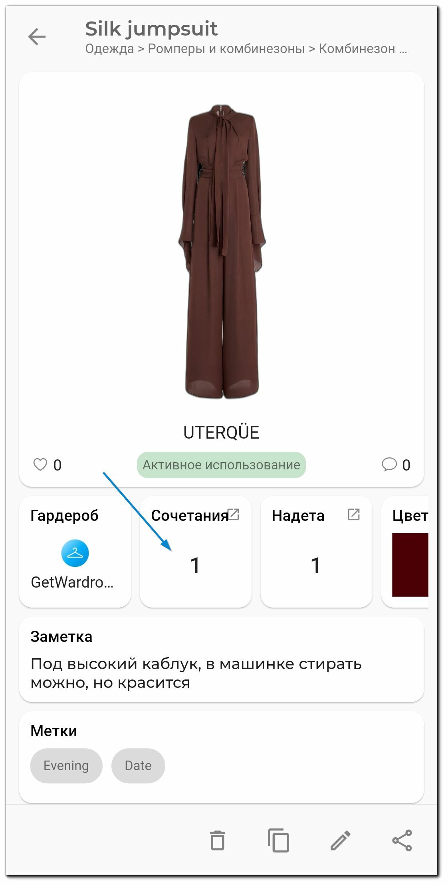Go back using the arrow icon
This screenshot has width=448, height=886.
(x=37, y=37)
